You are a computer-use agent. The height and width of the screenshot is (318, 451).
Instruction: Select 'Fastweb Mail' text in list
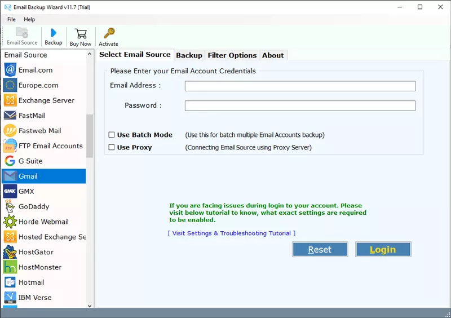point(39,131)
